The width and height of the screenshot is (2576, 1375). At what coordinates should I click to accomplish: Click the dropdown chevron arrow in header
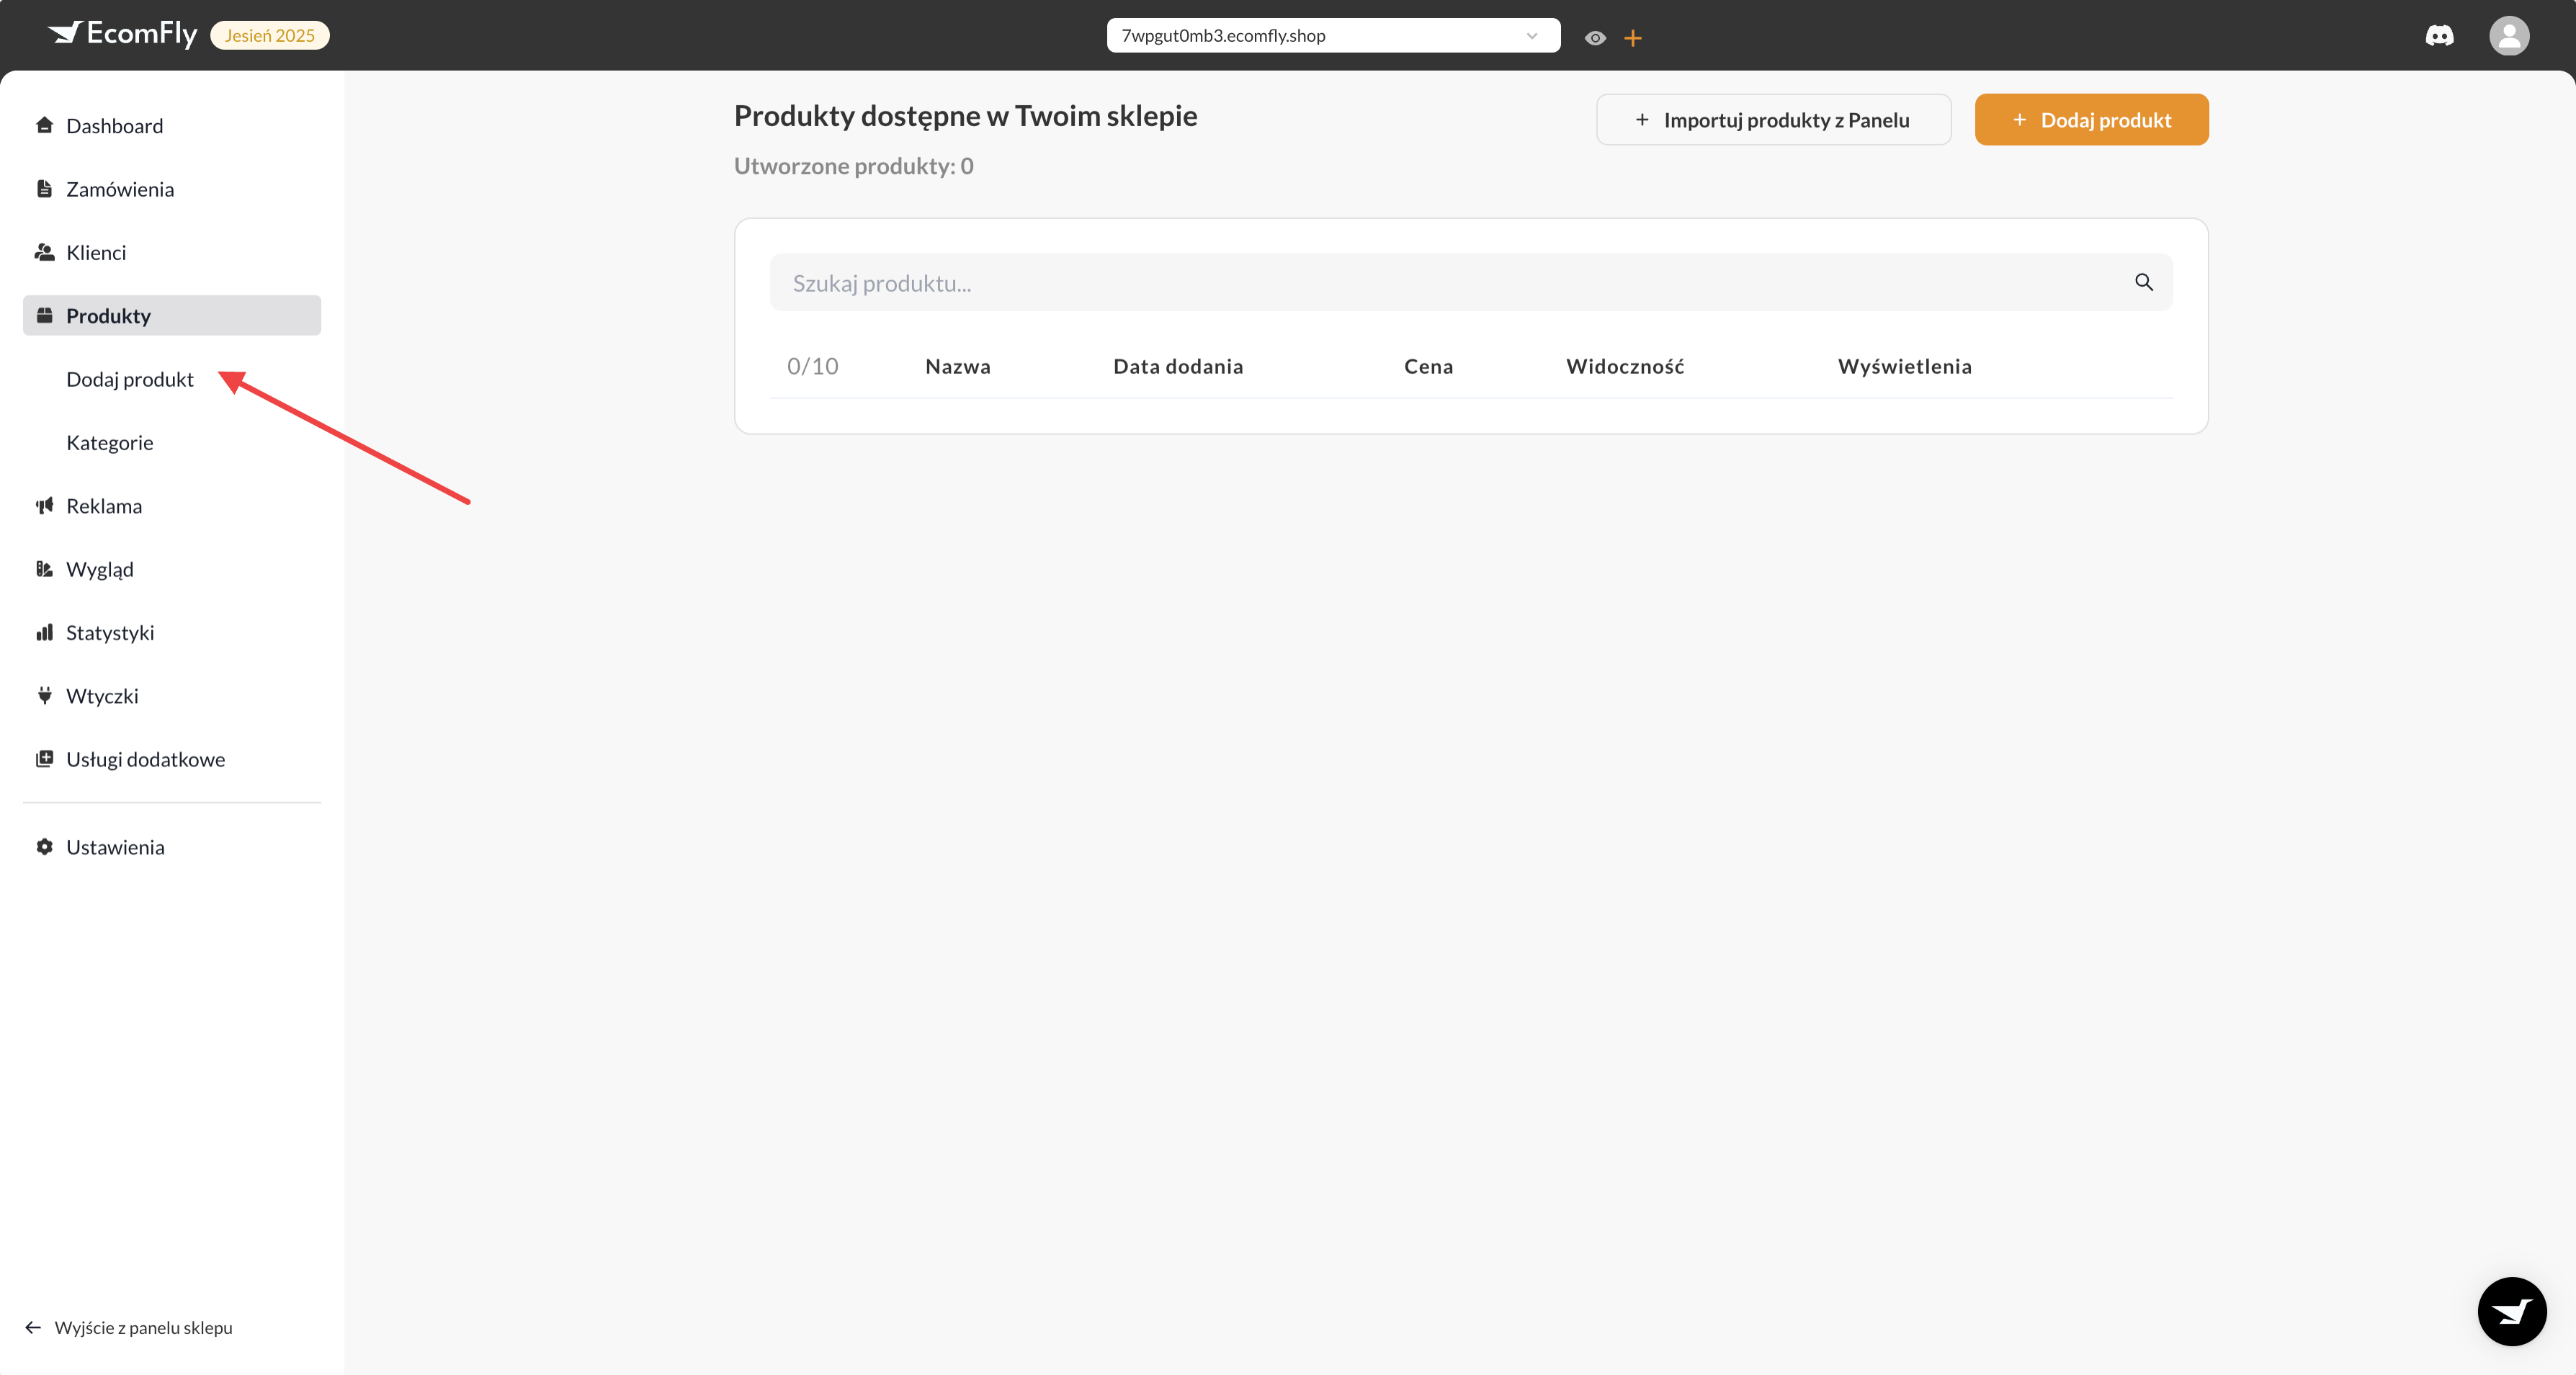point(1532,36)
